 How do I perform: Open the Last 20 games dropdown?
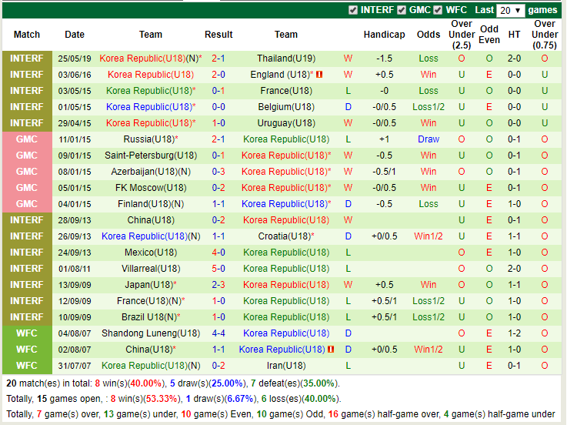coord(510,10)
